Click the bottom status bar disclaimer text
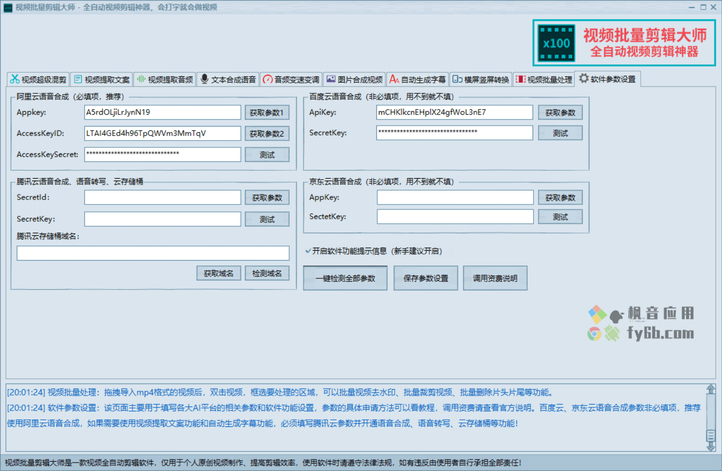This screenshot has height=471, width=722. tap(263, 463)
